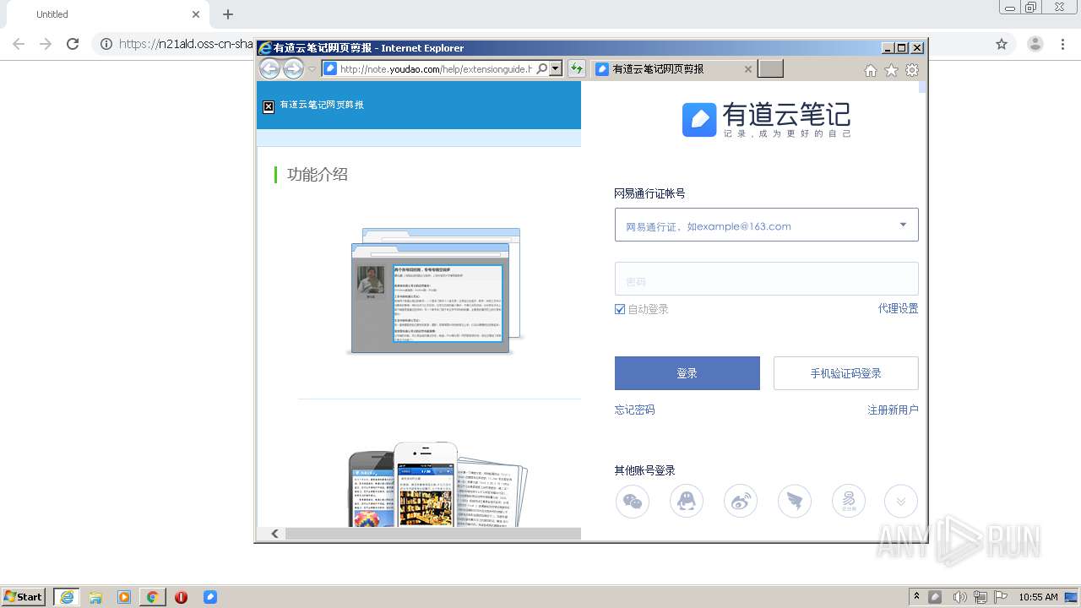
Task: Open a new IE tab
Action: click(771, 69)
